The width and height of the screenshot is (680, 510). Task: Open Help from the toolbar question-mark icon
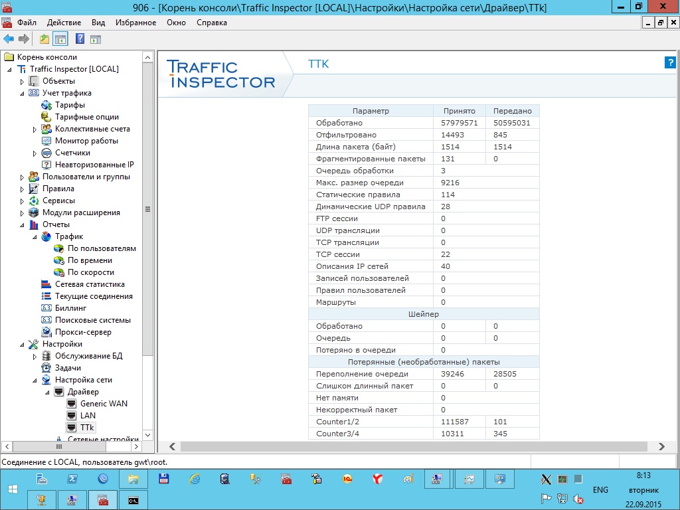80,39
